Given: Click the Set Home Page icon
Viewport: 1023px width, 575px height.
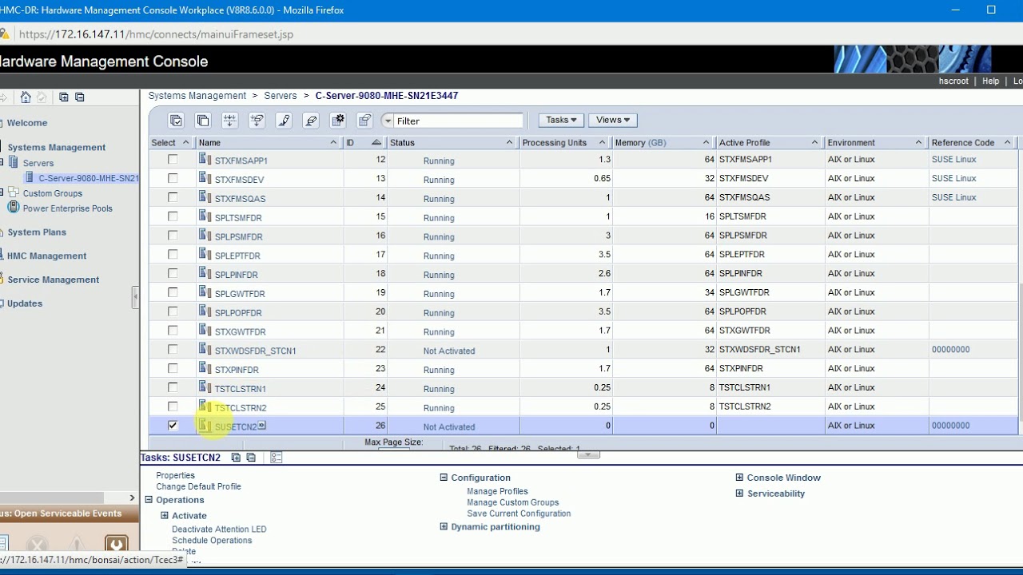Looking at the screenshot, I should click(x=42, y=97).
